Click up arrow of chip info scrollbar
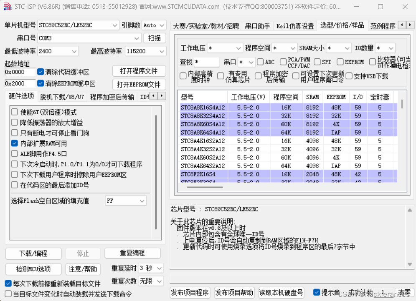 pyautogui.click(x=410, y=210)
